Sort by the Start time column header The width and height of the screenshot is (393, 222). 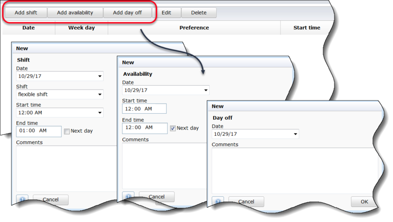coord(307,28)
